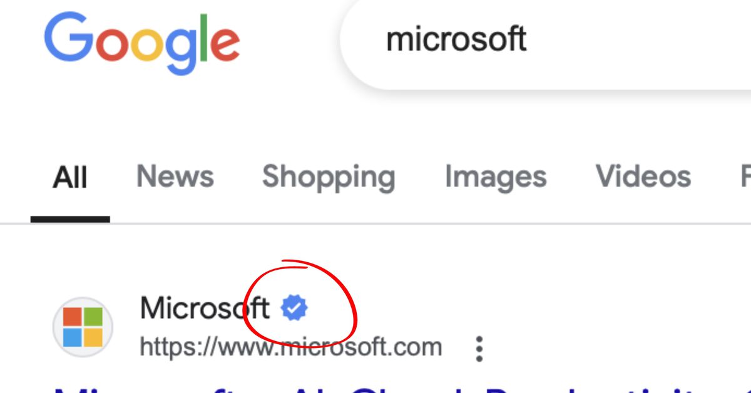
Task: Click the Microsoft site name in result
Action: [x=205, y=308]
